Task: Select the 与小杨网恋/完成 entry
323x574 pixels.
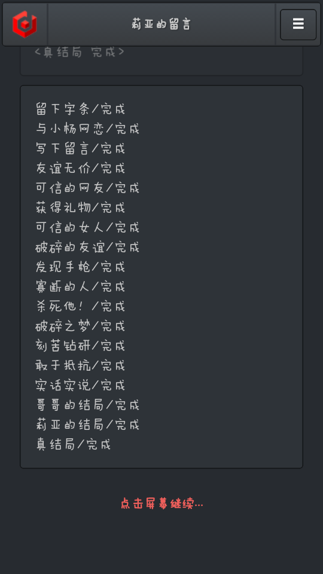Action: click(87, 129)
